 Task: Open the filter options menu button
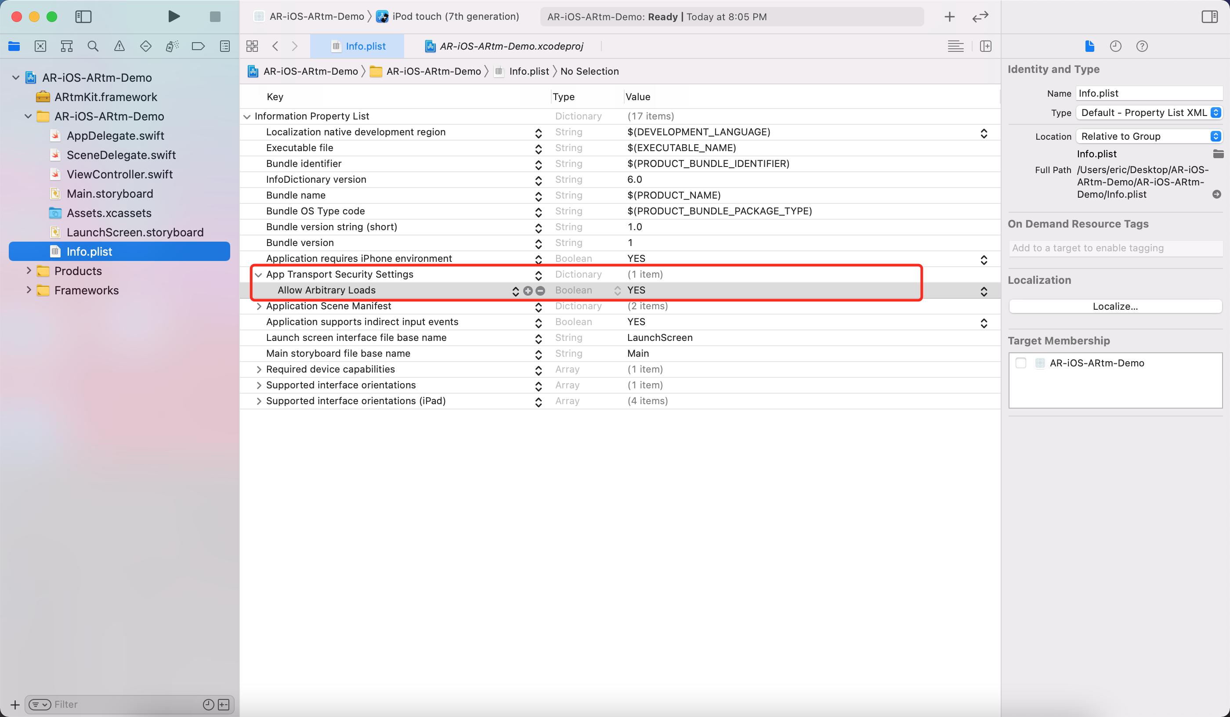(x=40, y=704)
